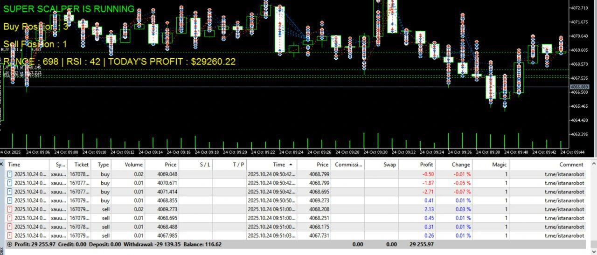Click the buy order icon for price 4070.671
This screenshot has width=597, height=255.
[10, 183]
